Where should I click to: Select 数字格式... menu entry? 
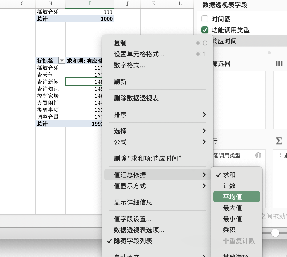157,65
